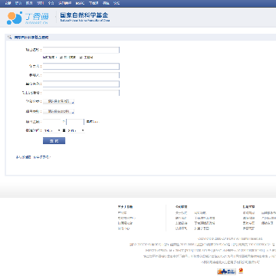Focus the 负责人 input field

(81, 66)
